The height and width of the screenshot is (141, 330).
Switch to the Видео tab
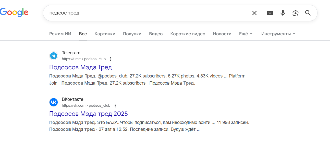[156, 34]
